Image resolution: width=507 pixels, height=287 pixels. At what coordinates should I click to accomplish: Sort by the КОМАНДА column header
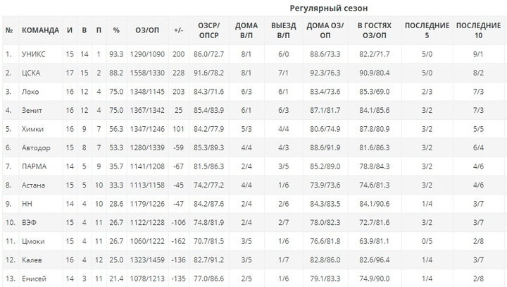click(41, 30)
